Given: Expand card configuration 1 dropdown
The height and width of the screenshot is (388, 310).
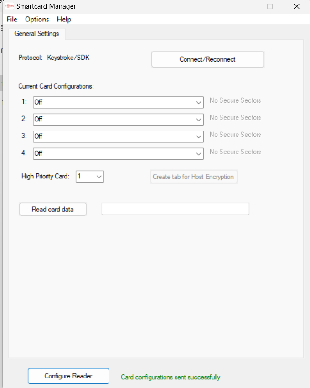Looking at the screenshot, I should click(x=199, y=102).
